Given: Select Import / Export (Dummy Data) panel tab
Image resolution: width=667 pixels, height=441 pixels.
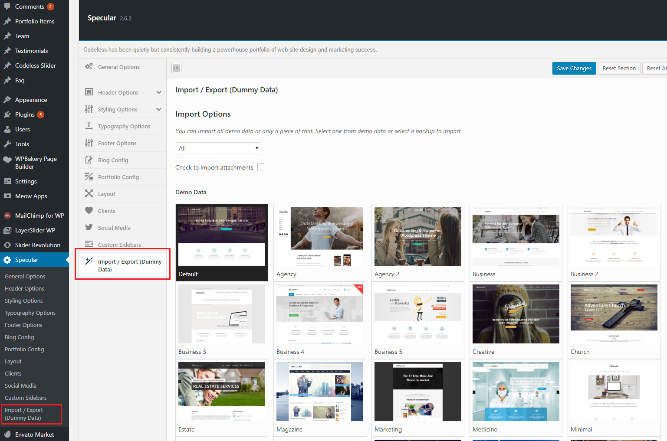Looking at the screenshot, I should 123,265.
